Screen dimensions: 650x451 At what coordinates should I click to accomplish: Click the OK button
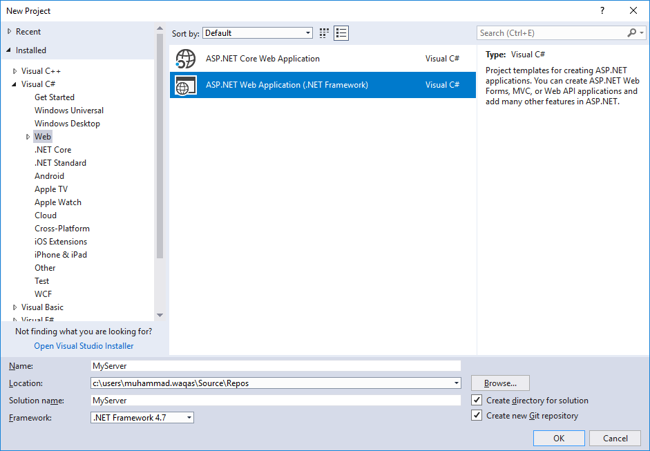tap(559, 438)
